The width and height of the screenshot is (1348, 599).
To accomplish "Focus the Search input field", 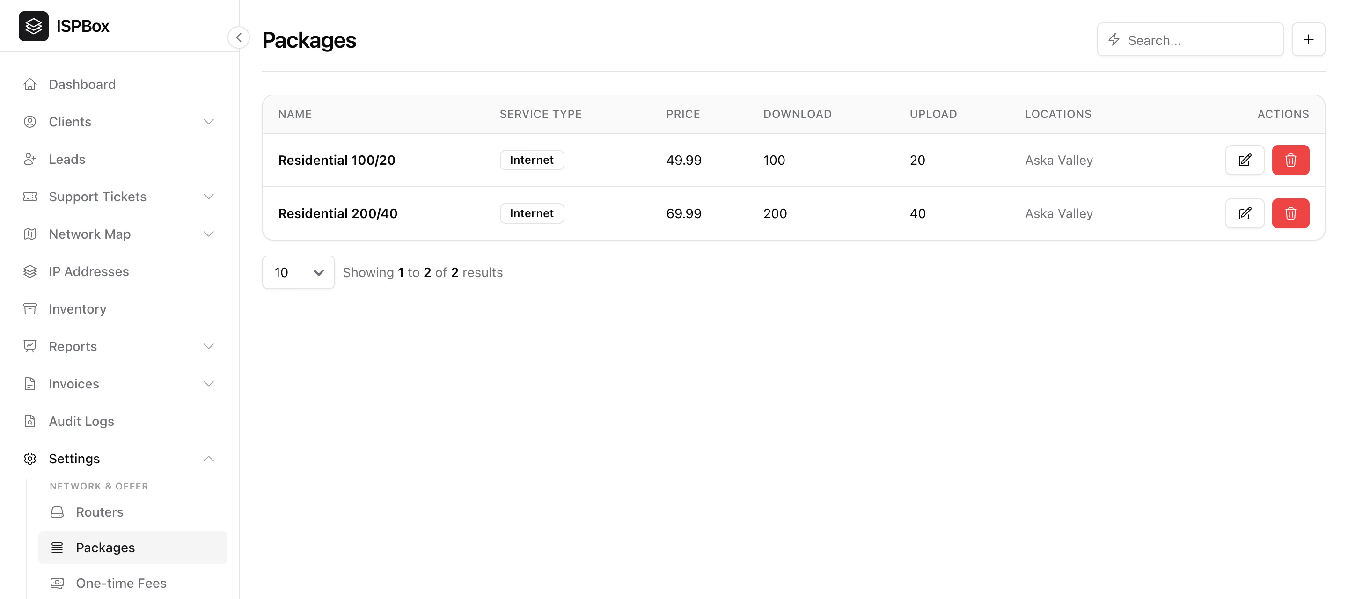I will [x=1190, y=39].
